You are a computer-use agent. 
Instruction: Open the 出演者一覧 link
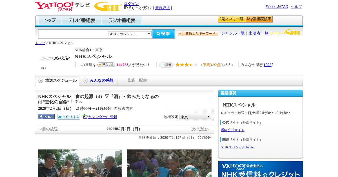tap(259, 33)
